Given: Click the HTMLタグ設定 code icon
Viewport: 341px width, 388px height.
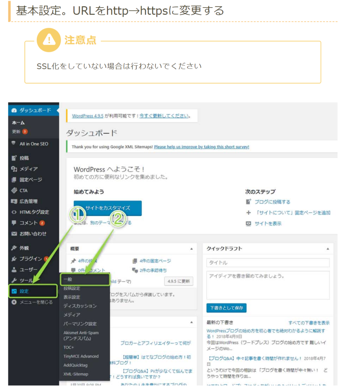Looking at the screenshot, I should coord(14,212).
